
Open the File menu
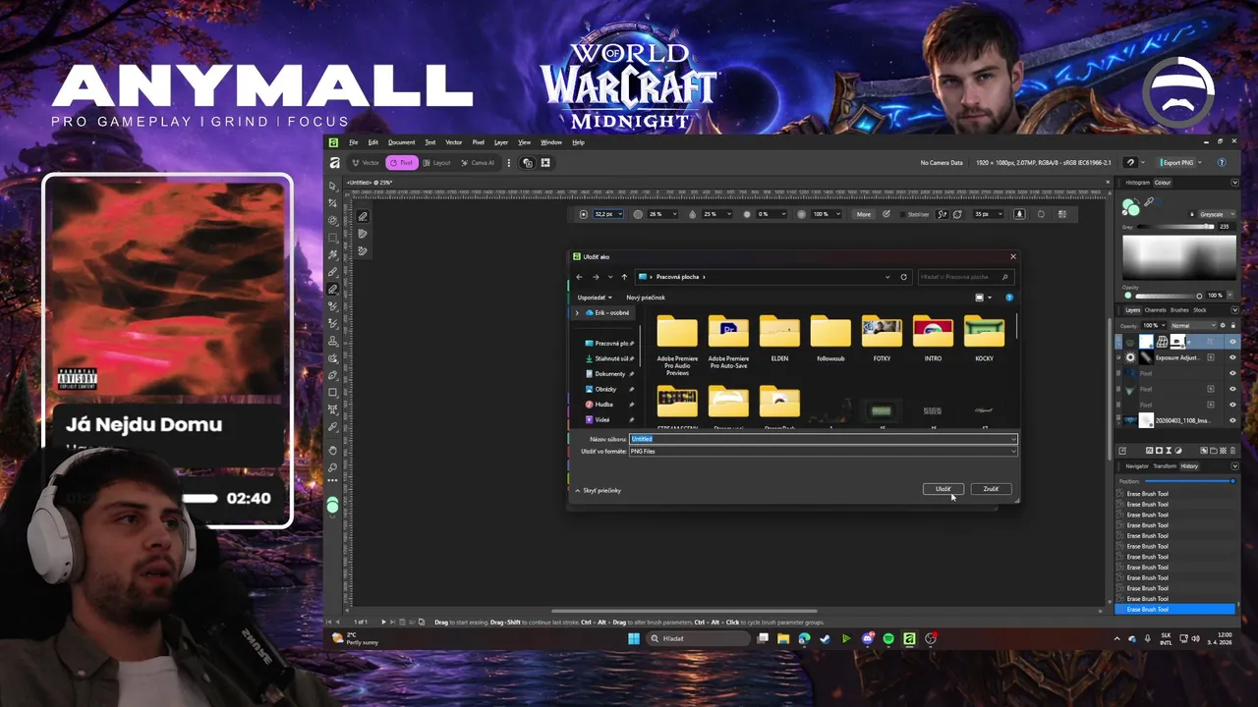click(354, 142)
